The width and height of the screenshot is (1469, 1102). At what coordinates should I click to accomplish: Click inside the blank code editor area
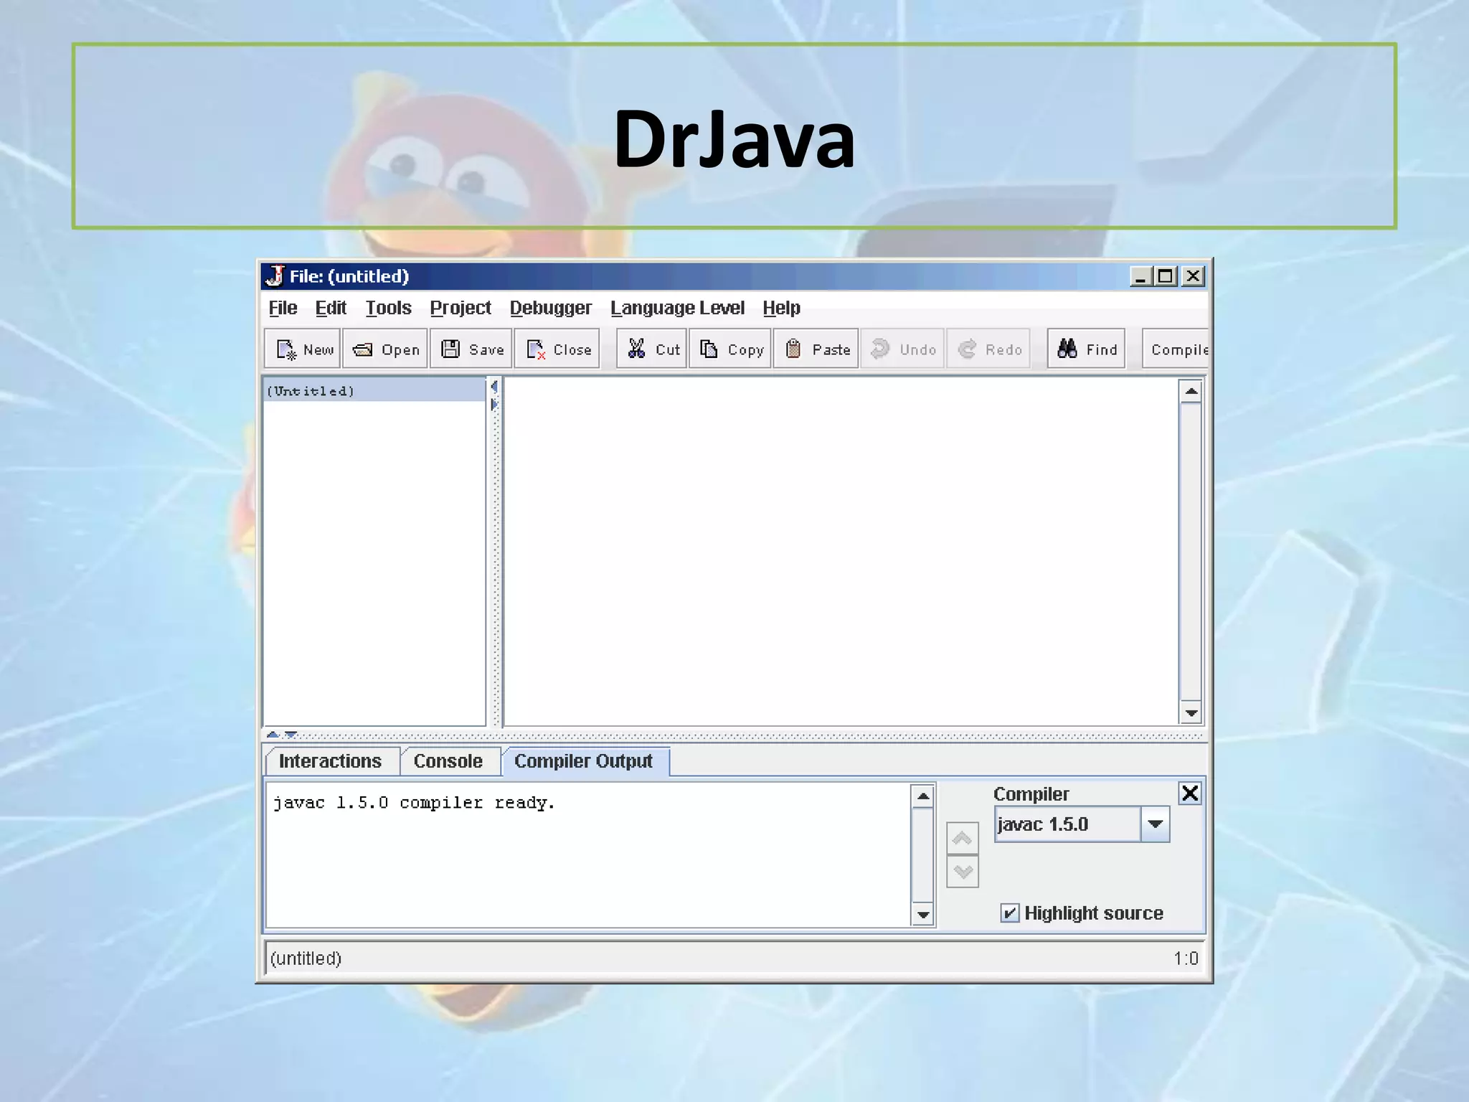tap(841, 551)
